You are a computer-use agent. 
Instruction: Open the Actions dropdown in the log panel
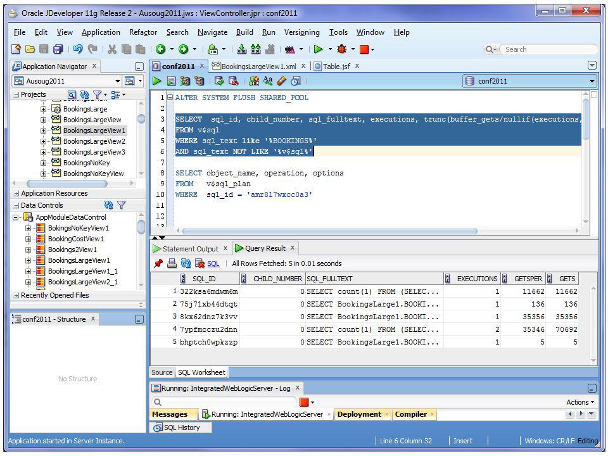click(580, 402)
